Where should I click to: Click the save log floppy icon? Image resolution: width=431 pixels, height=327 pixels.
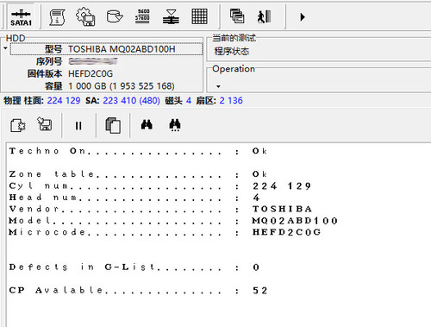pos(45,124)
